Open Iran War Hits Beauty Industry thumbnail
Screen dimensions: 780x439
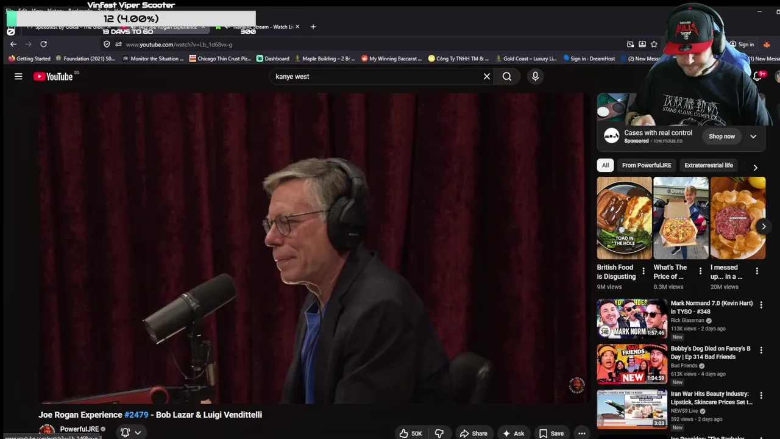point(632,409)
